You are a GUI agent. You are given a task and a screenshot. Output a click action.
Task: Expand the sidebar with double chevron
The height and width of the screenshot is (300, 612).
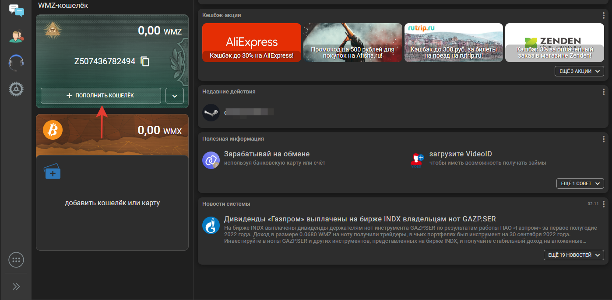coord(16,286)
